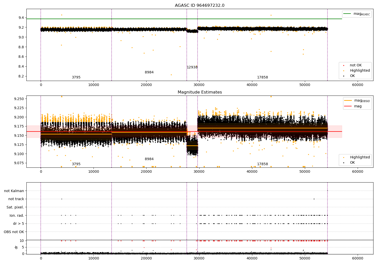This screenshot has height=264, width=377.
Task: Click the 60000 x-tick under the top plot
Action: [358, 85]
